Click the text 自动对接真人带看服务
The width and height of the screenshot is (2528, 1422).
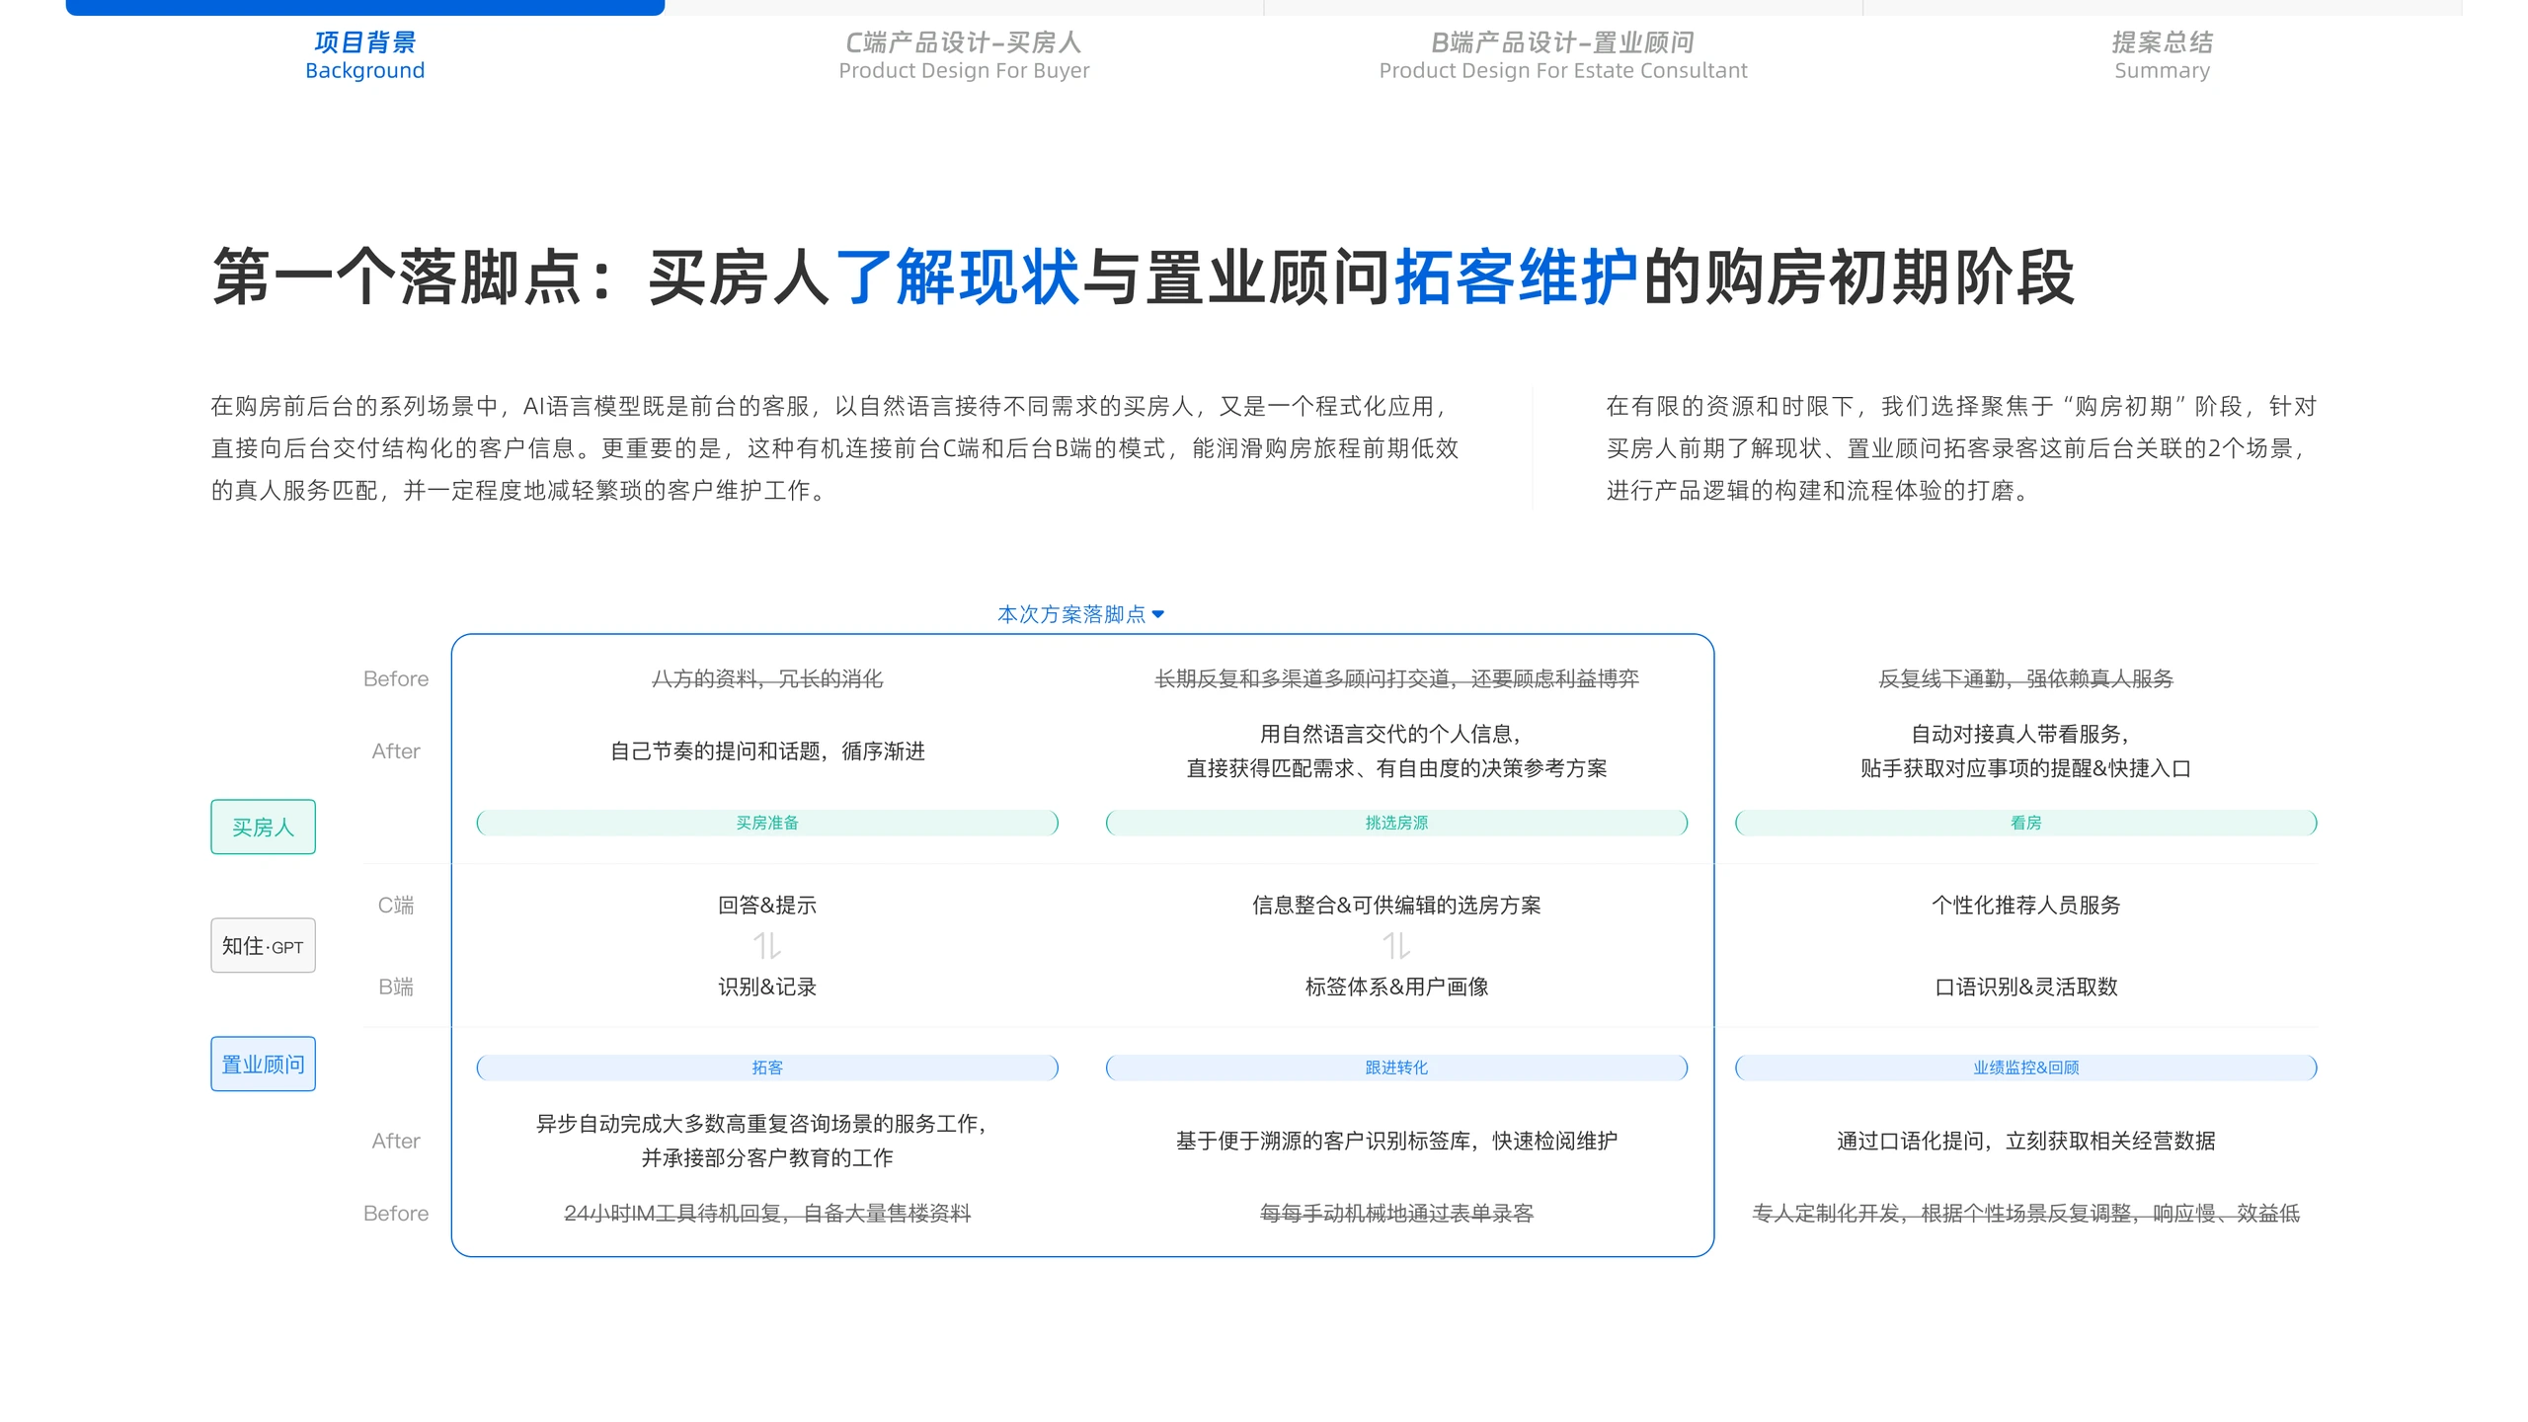coord(2017,734)
